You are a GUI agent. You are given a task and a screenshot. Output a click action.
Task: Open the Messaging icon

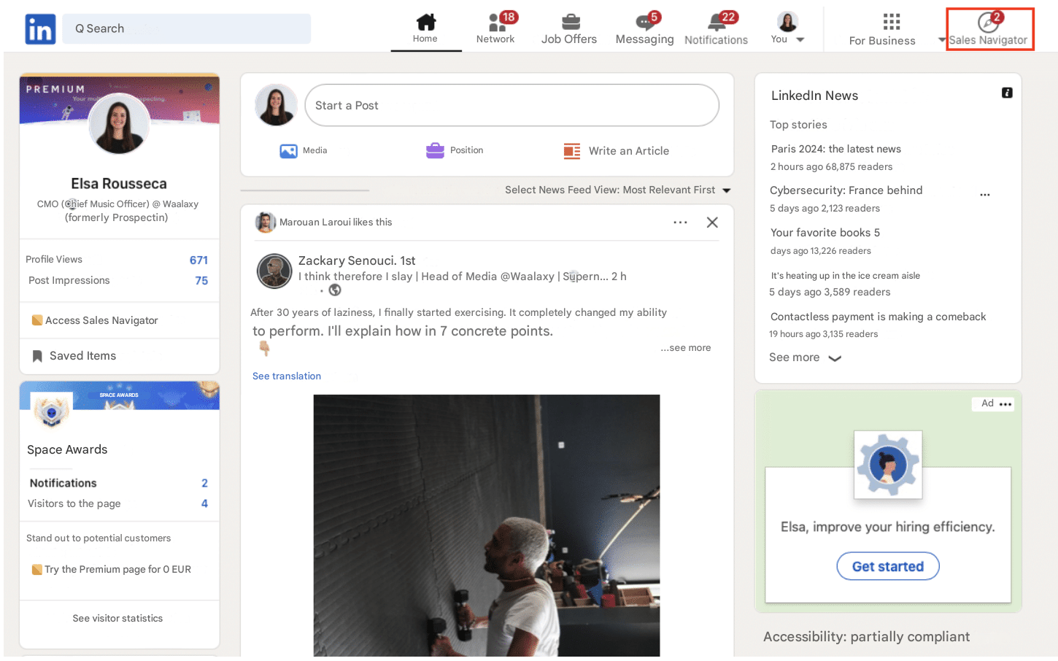(x=644, y=23)
